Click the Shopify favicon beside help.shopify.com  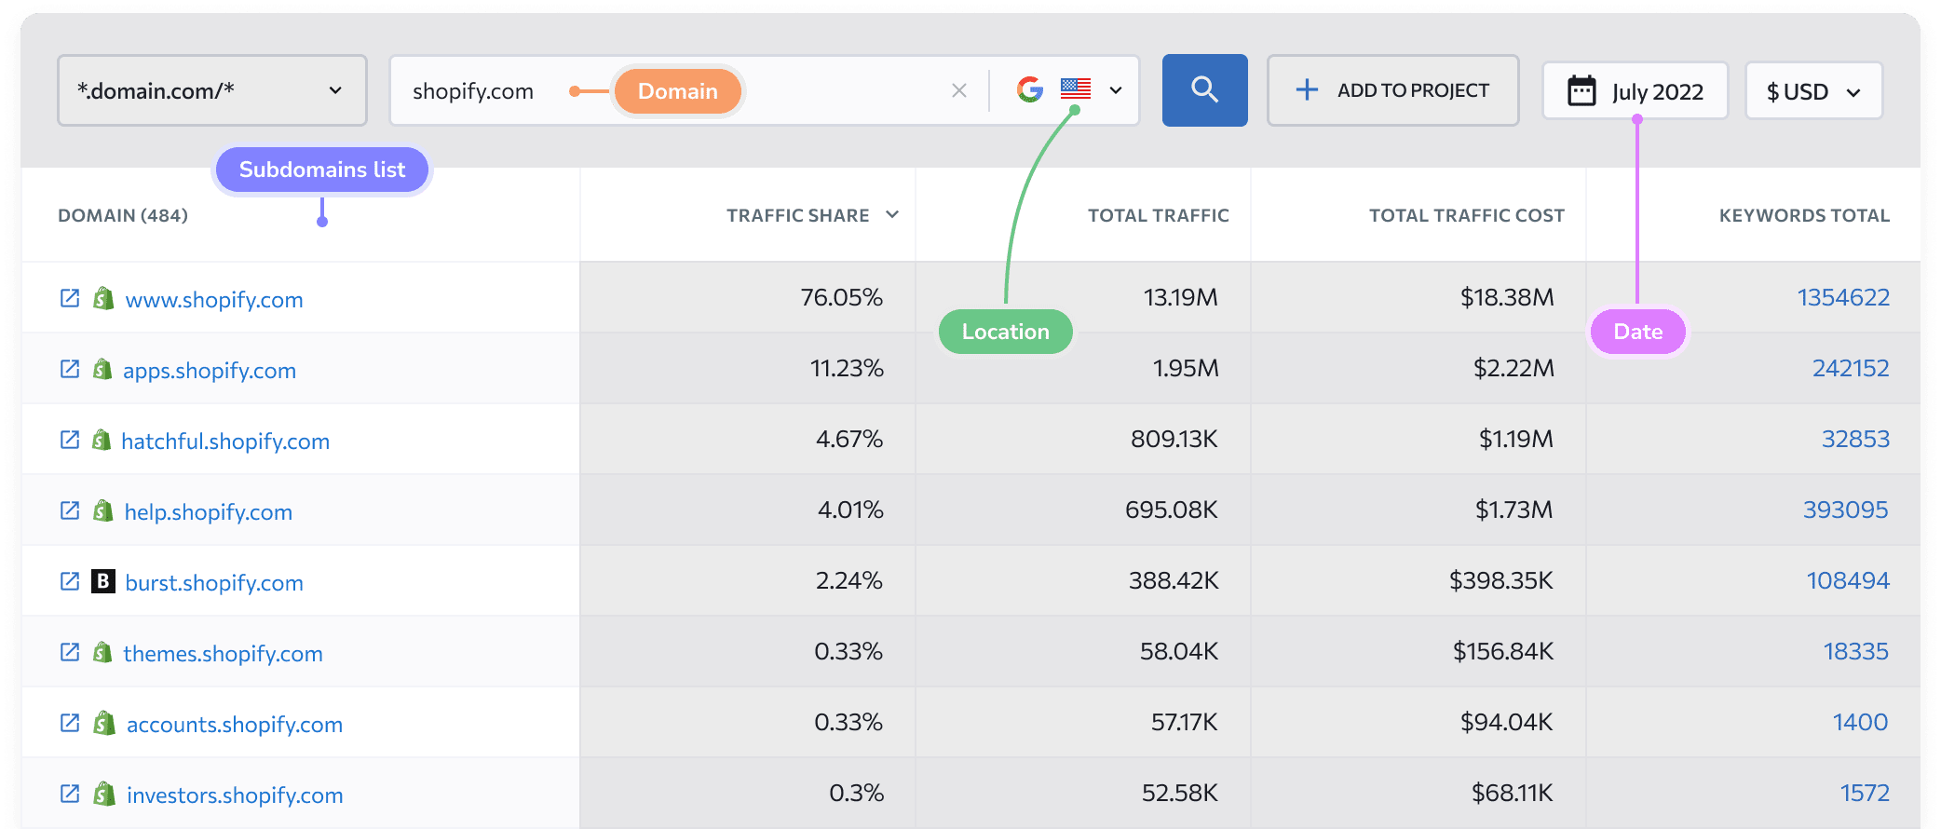tap(103, 510)
